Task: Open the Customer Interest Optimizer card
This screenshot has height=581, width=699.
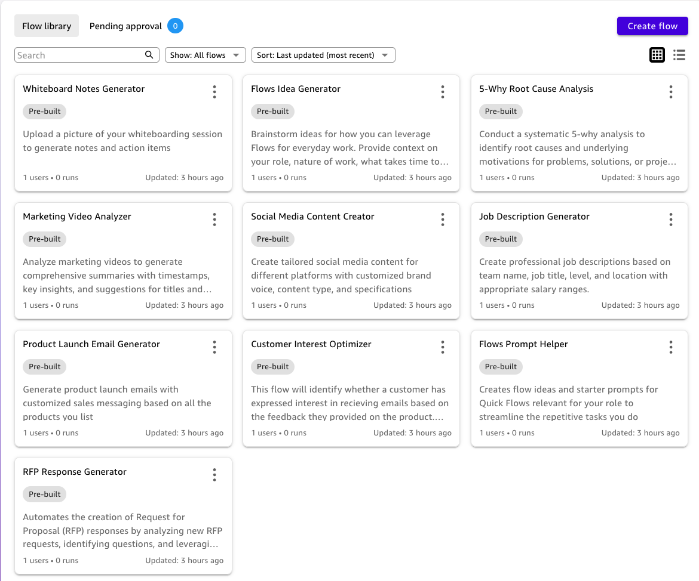Action: pos(311,344)
